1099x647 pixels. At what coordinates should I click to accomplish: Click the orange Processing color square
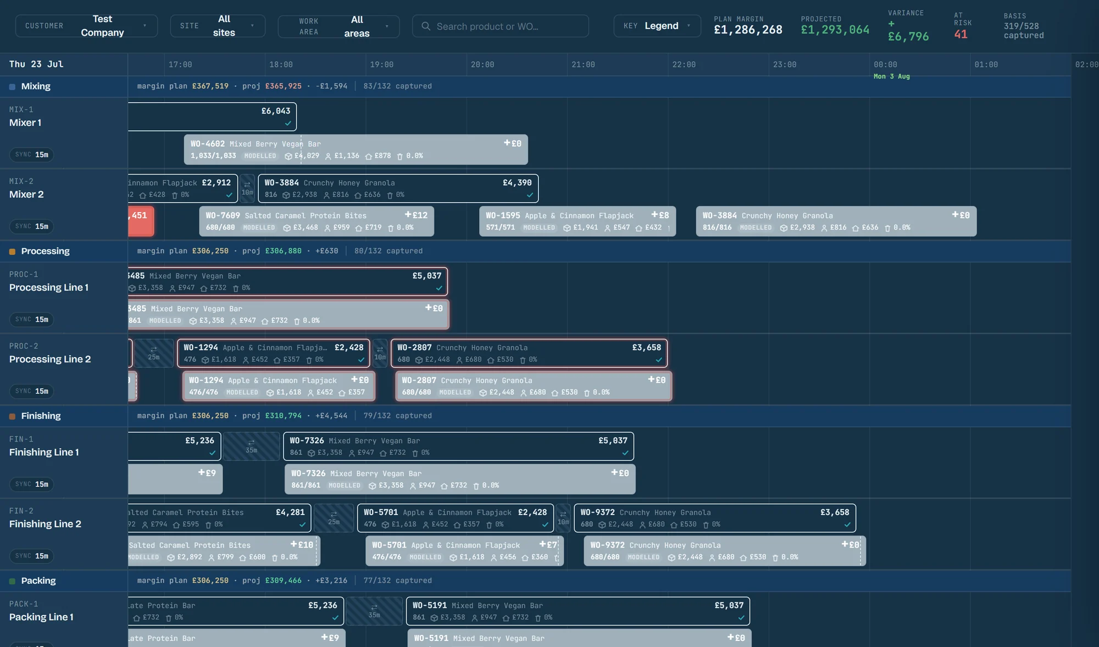[12, 252]
